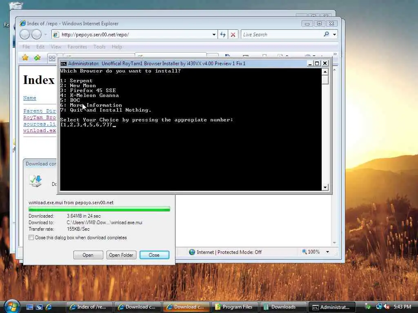The image size is (418, 313).
Task: Open Favorites Center star icon
Action: click(x=25, y=57)
